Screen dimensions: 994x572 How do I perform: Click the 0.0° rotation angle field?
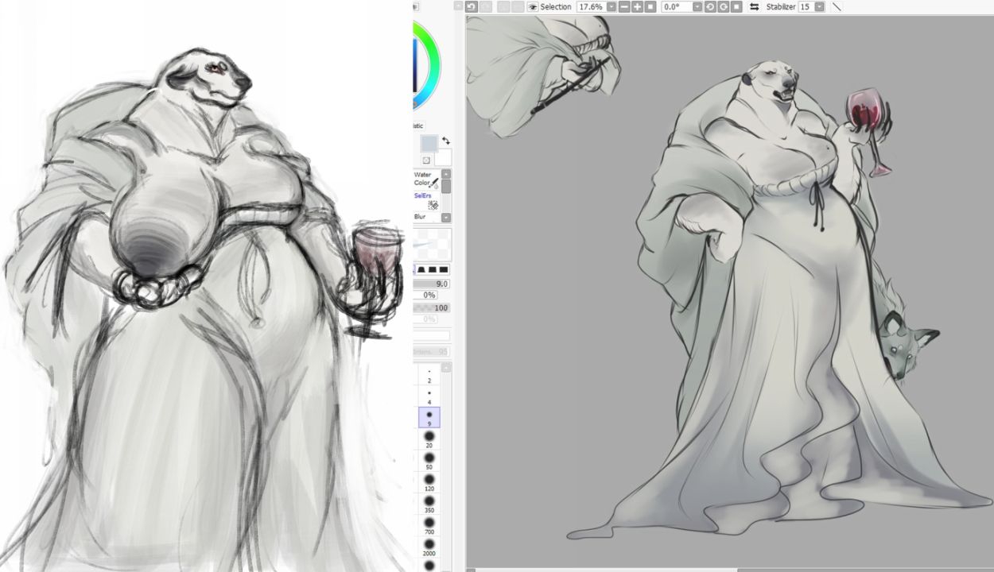click(x=677, y=6)
